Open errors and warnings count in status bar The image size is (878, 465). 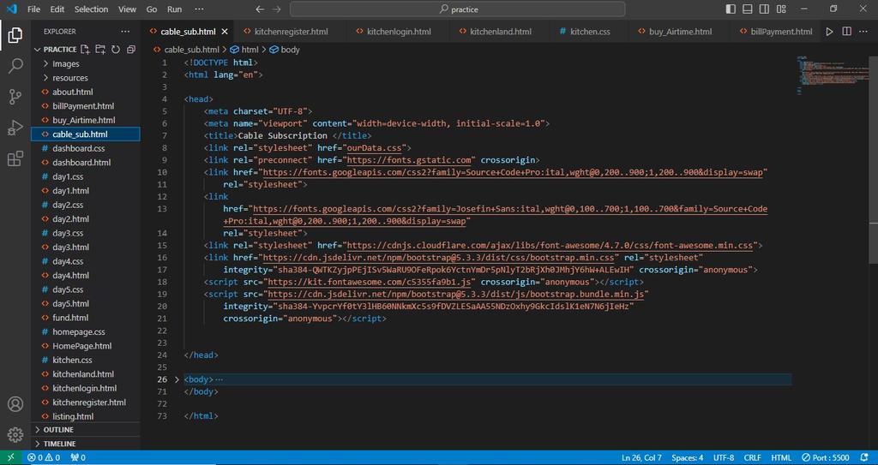(x=44, y=458)
